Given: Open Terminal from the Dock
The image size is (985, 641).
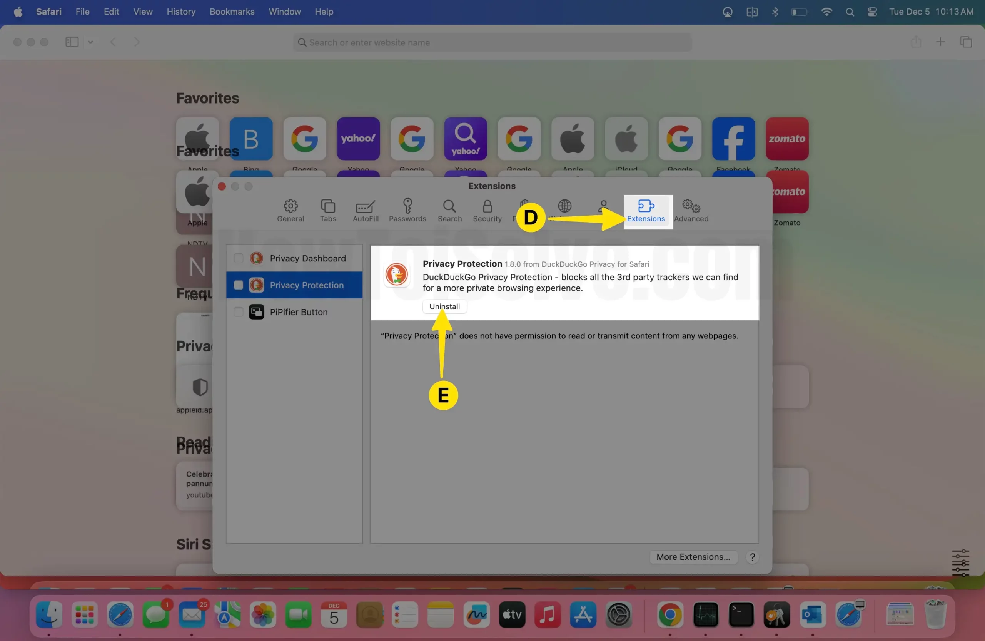Looking at the screenshot, I should pos(741,614).
